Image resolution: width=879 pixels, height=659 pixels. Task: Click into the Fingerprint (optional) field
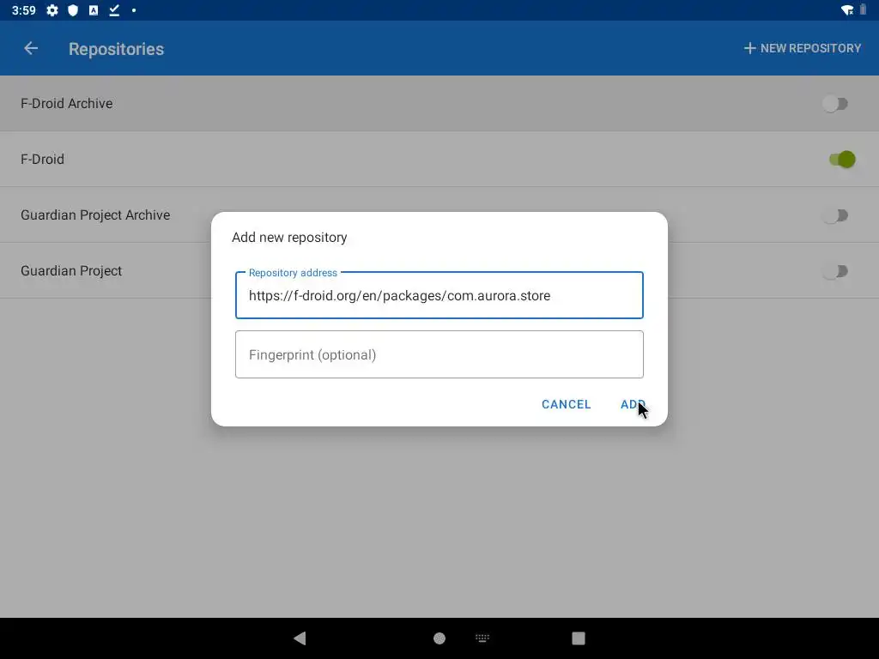click(x=439, y=354)
